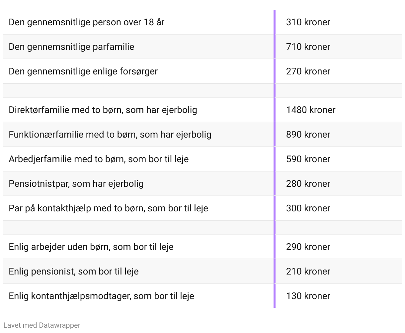
Task: Select the 'Funktionærfamilie med to børn' row label
Action: [110, 135]
